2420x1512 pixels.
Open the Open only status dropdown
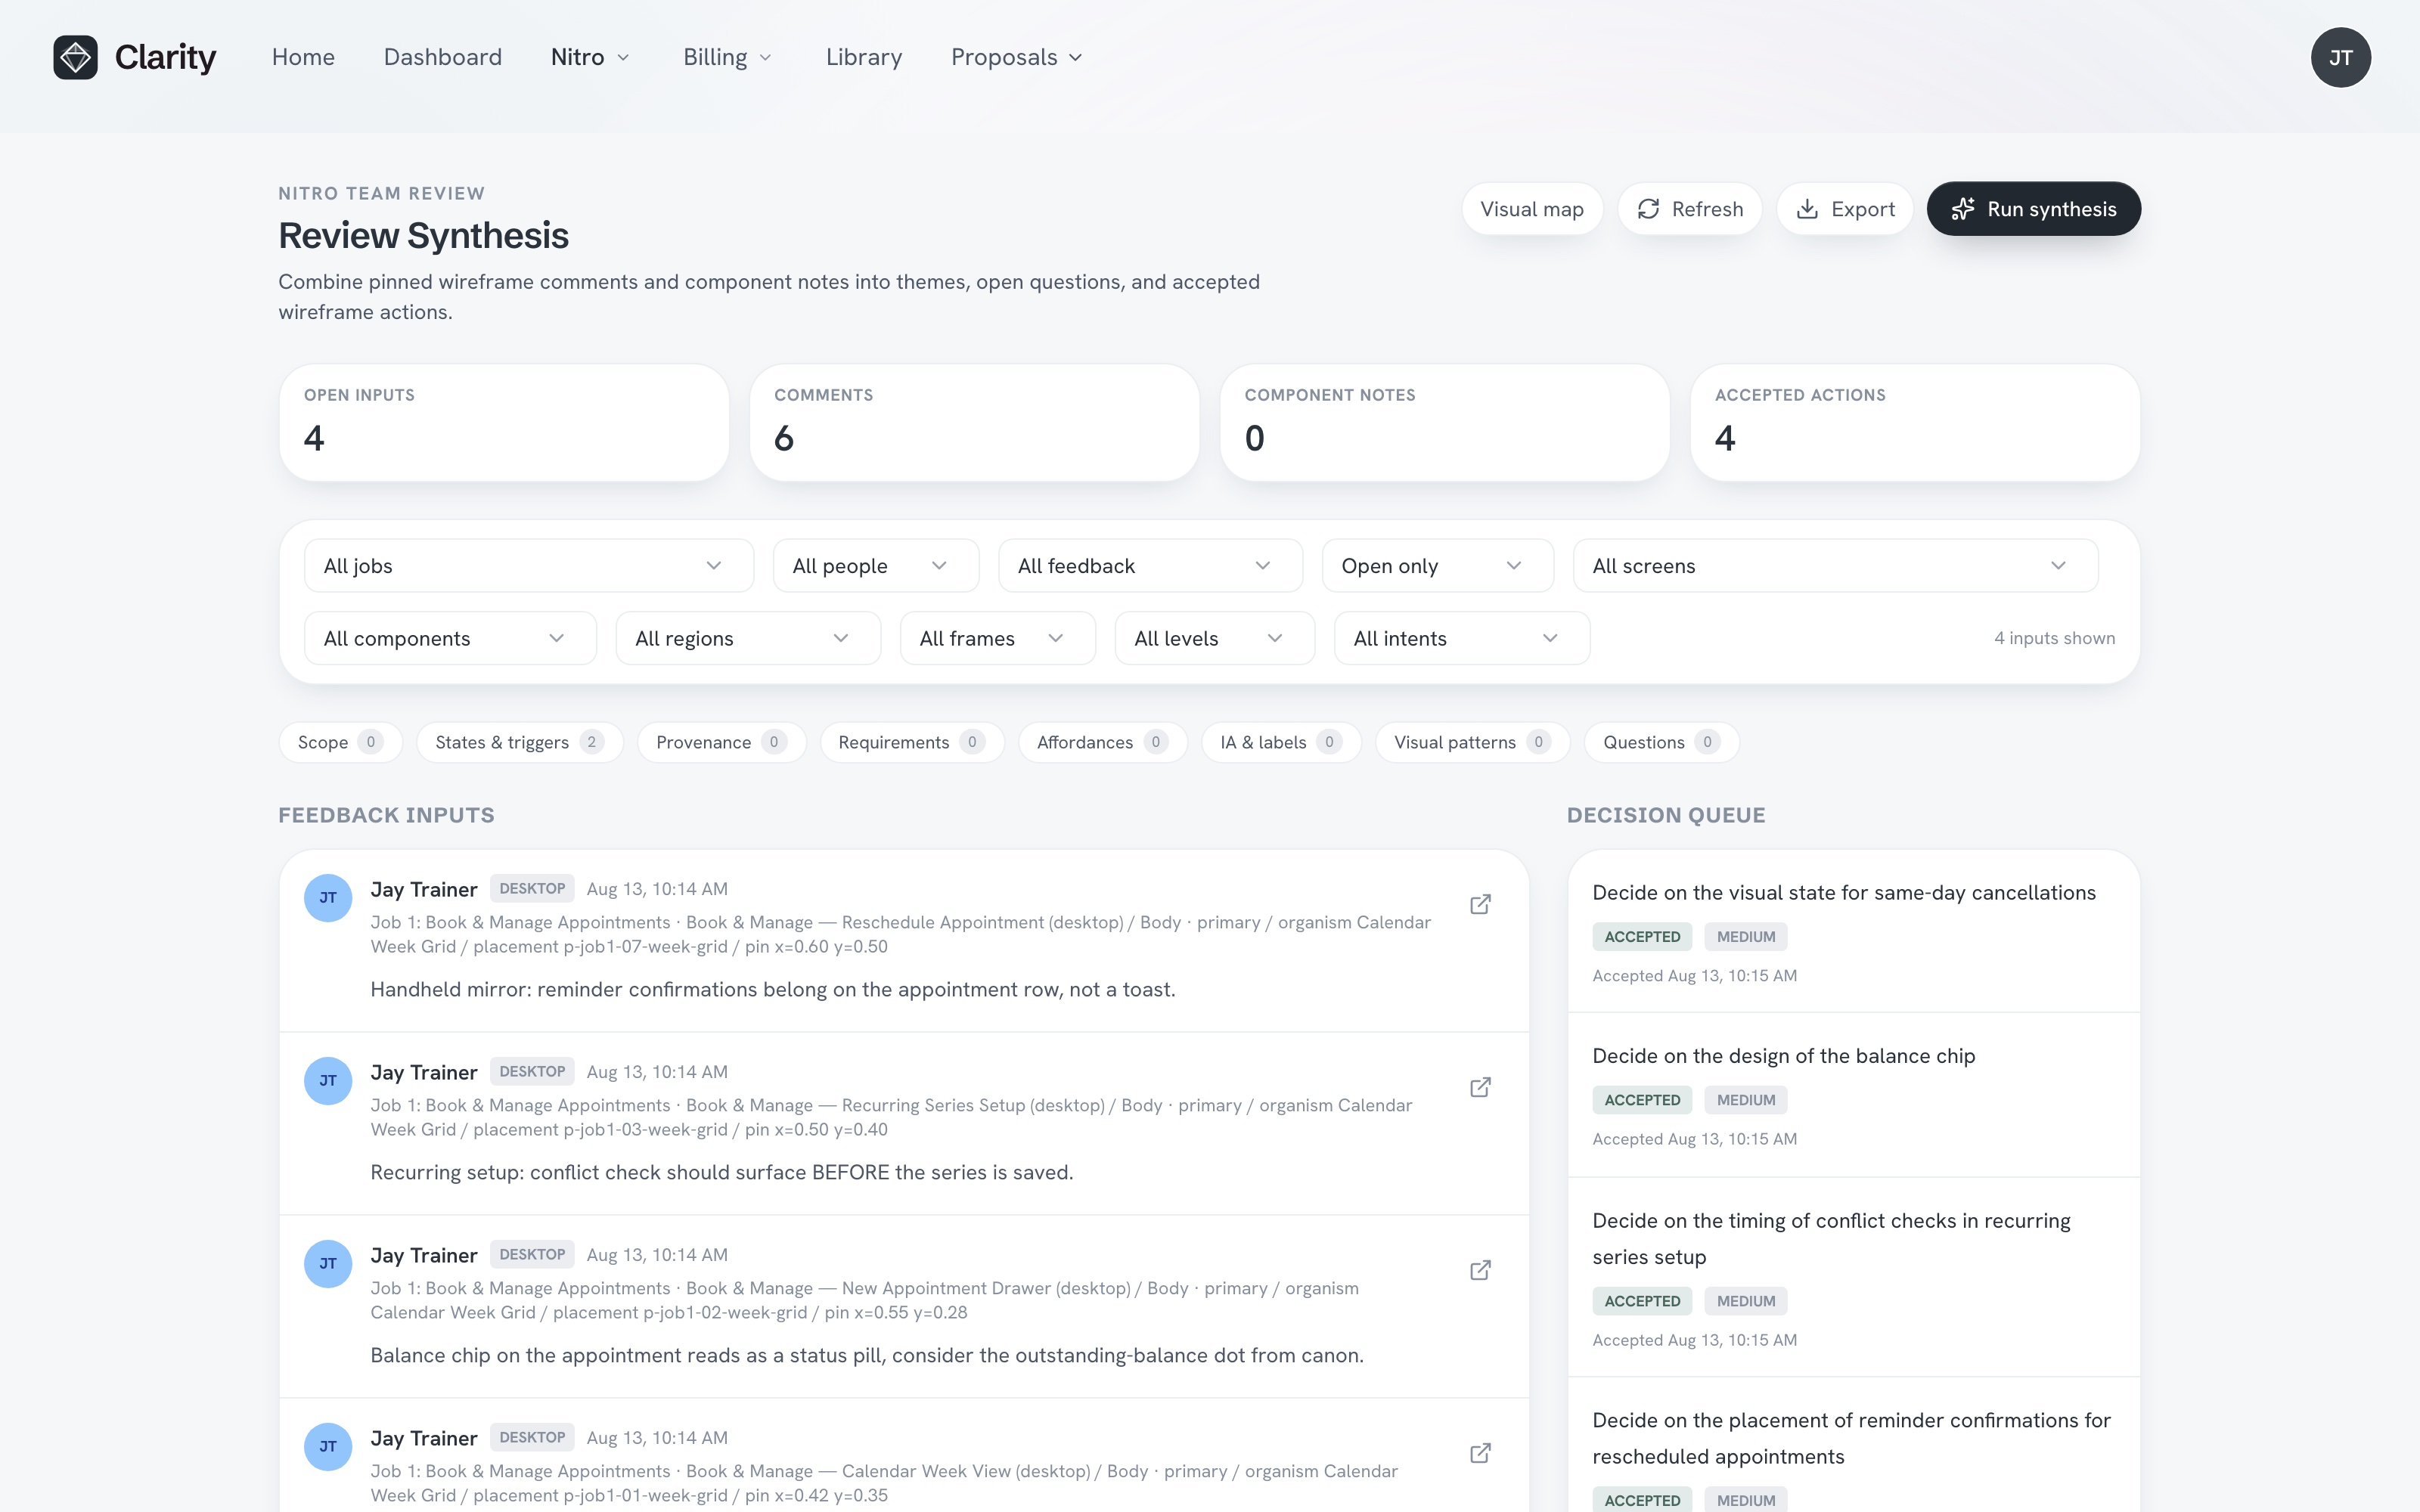[x=1437, y=566]
